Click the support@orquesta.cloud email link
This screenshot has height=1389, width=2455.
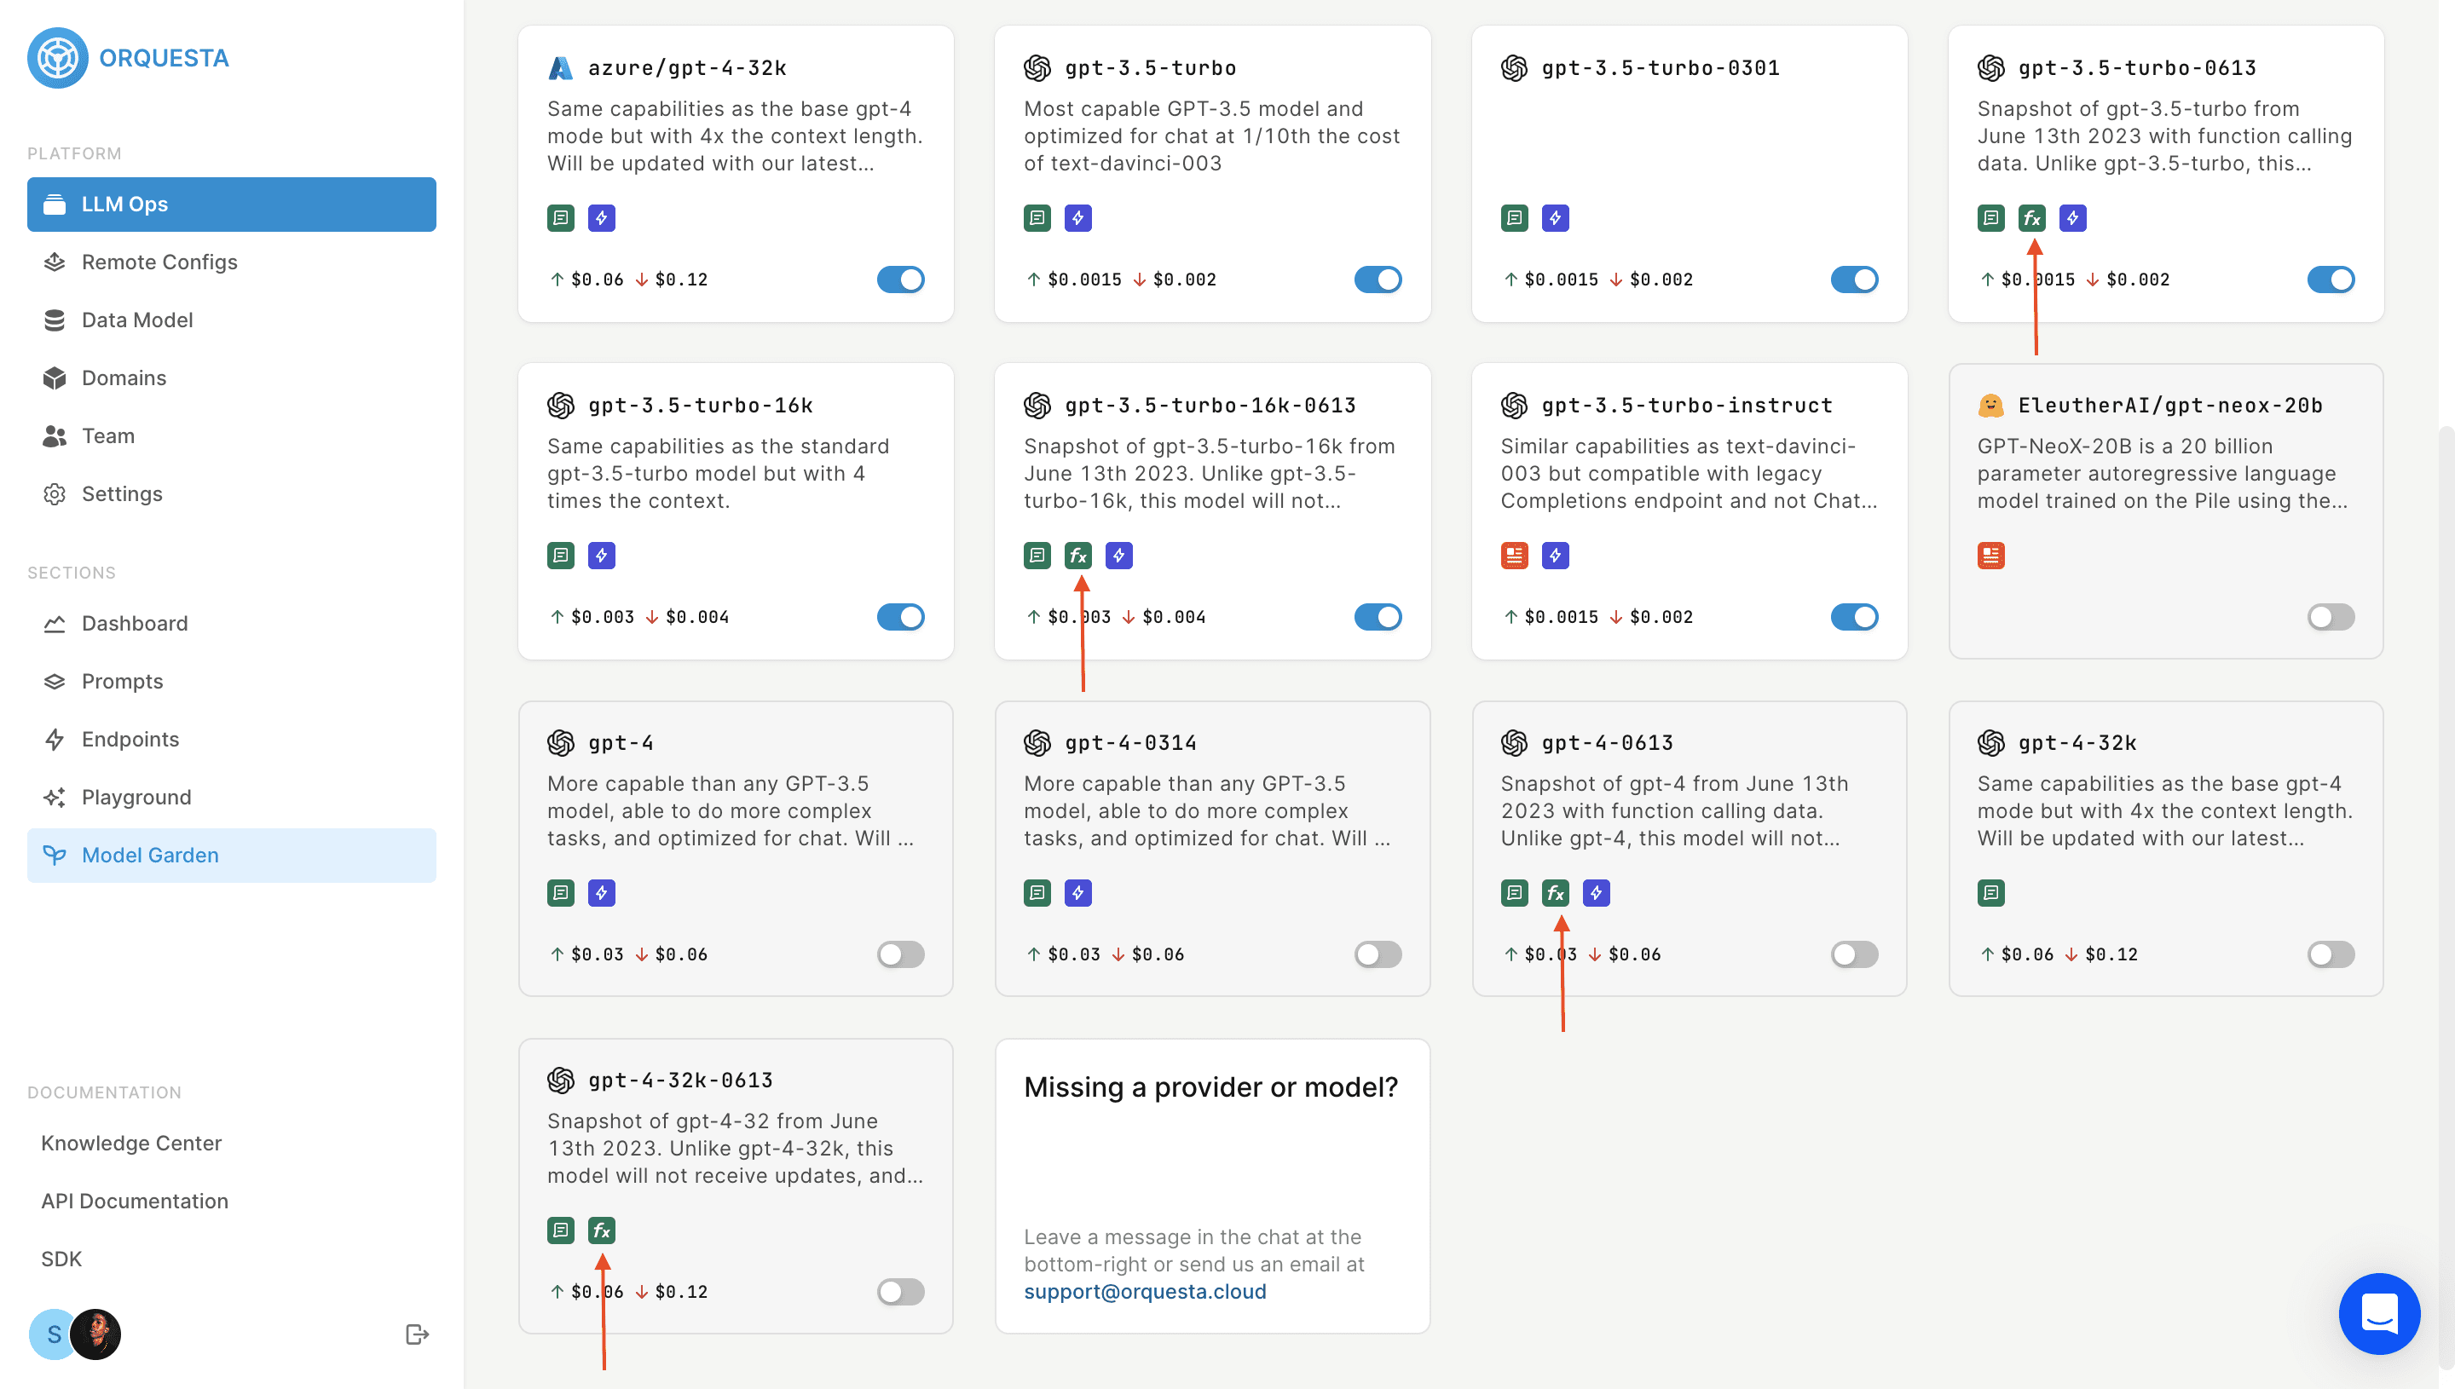click(1145, 1292)
